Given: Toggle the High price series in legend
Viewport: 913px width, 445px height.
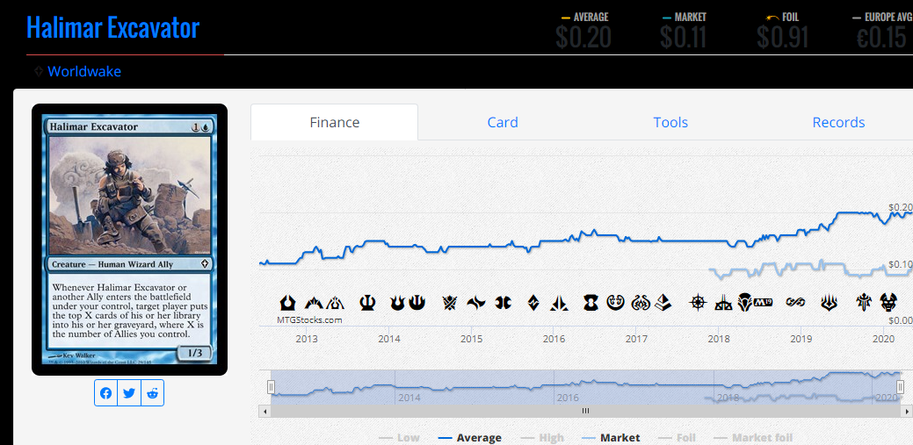Looking at the screenshot, I should [x=542, y=438].
